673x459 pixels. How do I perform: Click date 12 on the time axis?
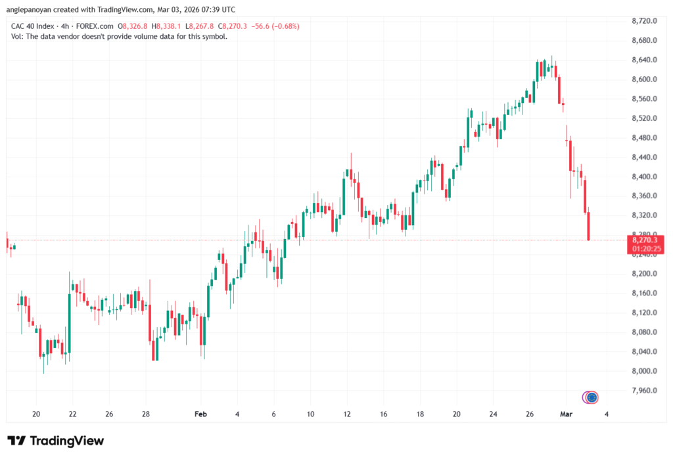pyautogui.click(x=346, y=414)
